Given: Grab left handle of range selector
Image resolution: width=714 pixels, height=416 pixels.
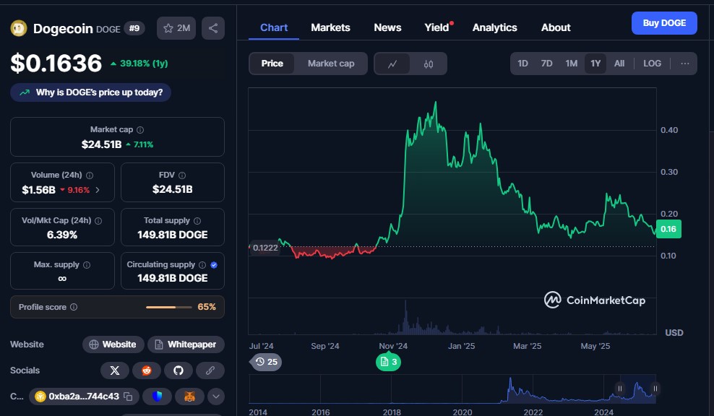Looking at the screenshot, I should click(620, 389).
